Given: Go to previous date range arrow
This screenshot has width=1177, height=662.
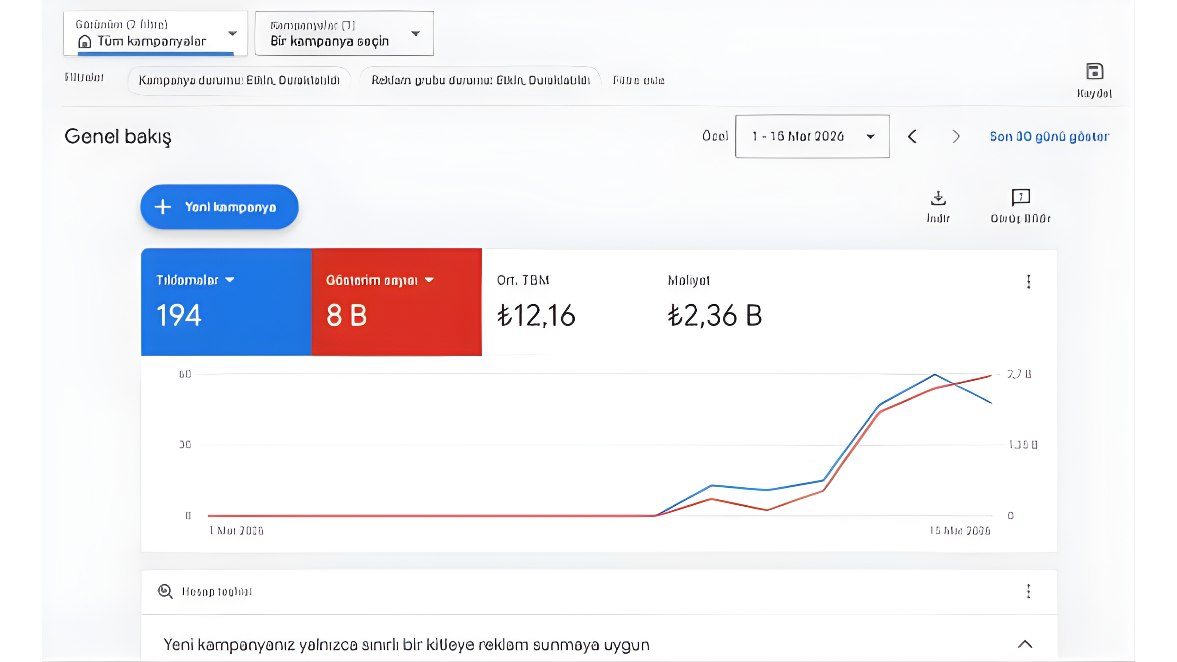Looking at the screenshot, I should 912,136.
